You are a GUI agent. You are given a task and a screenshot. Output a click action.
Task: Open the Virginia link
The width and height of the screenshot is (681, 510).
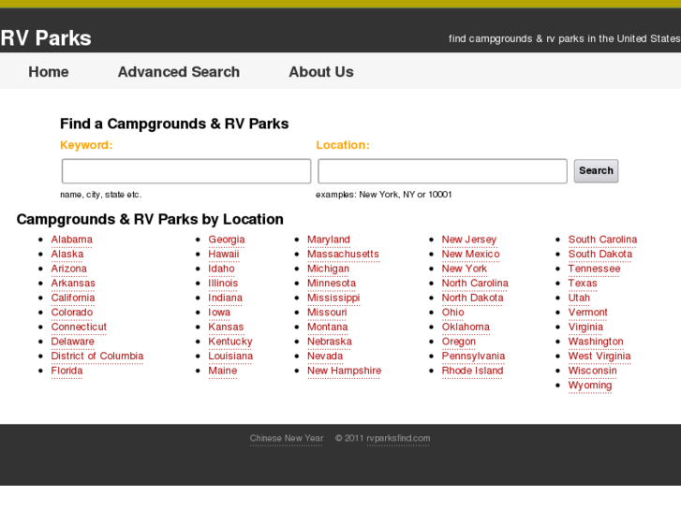click(585, 327)
